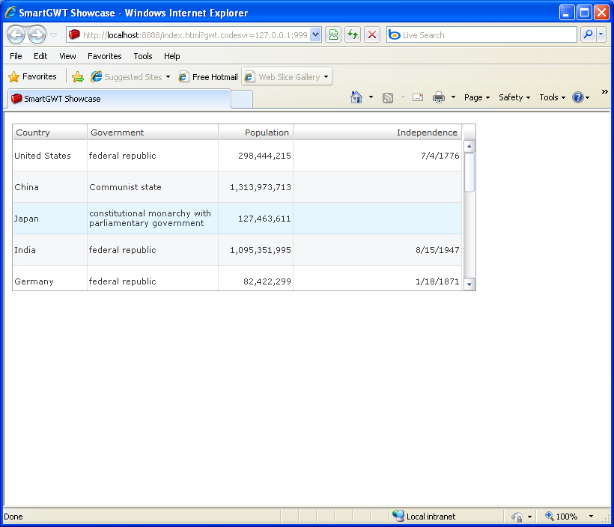Click the red Stop loading icon
The image size is (614, 527).
point(372,35)
